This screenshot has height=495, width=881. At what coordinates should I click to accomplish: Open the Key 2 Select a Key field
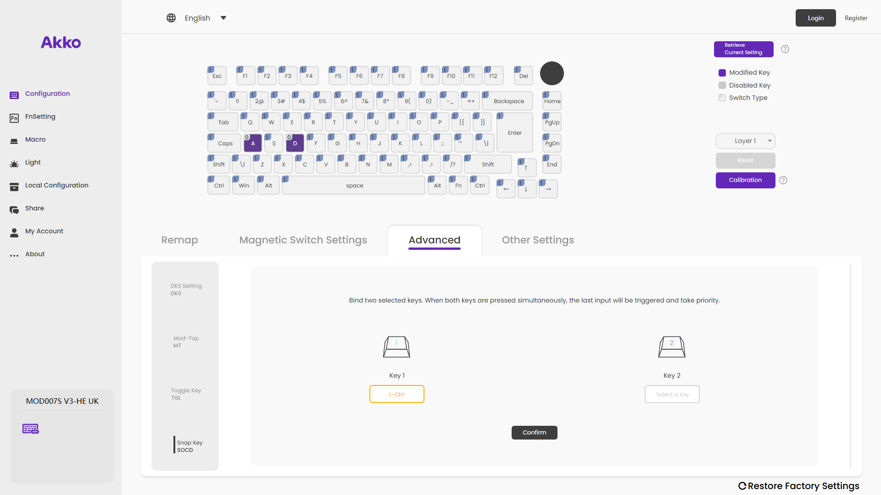[672, 394]
